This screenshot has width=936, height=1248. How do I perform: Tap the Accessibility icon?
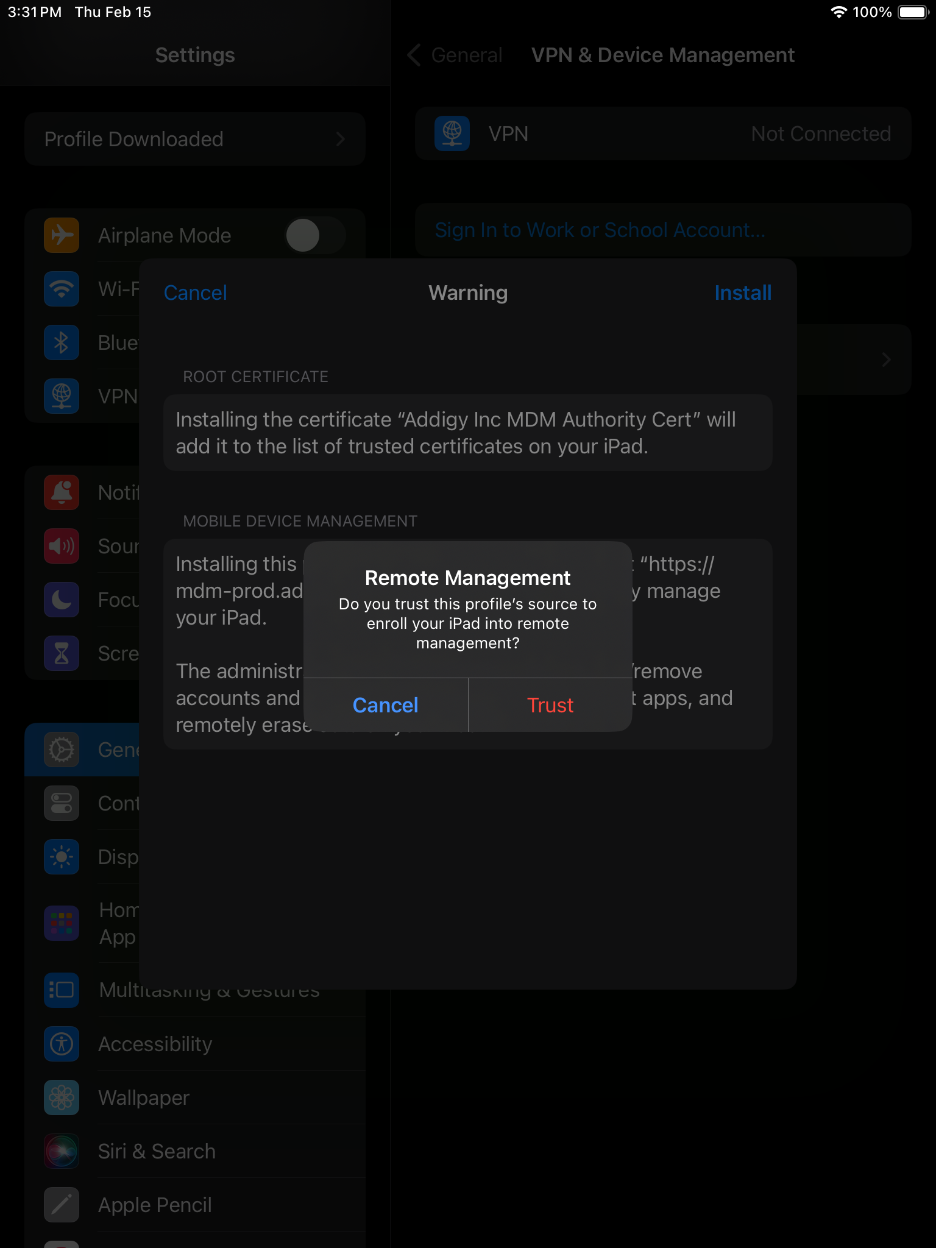(62, 1044)
